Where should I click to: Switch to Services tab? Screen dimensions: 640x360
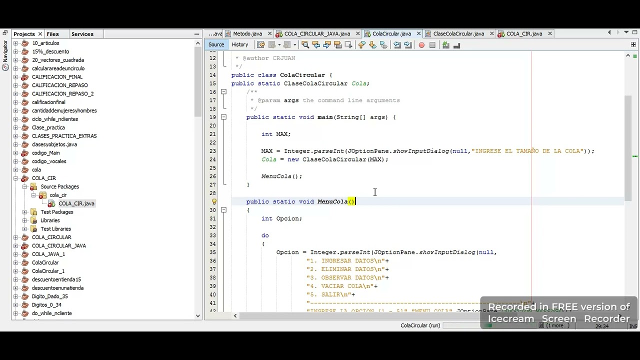coord(82,34)
